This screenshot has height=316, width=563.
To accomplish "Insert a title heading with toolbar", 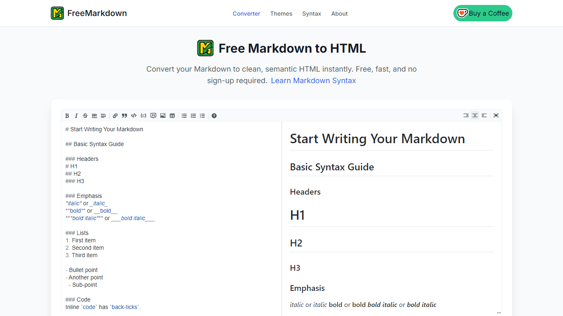I will [x=103, y=116].
